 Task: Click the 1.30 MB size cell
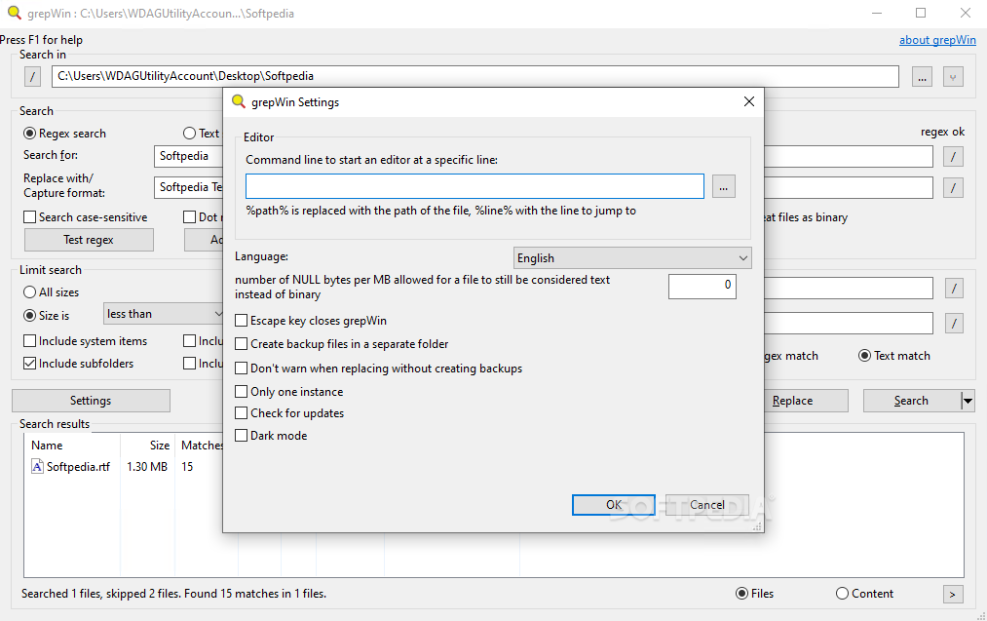point(147,467)
